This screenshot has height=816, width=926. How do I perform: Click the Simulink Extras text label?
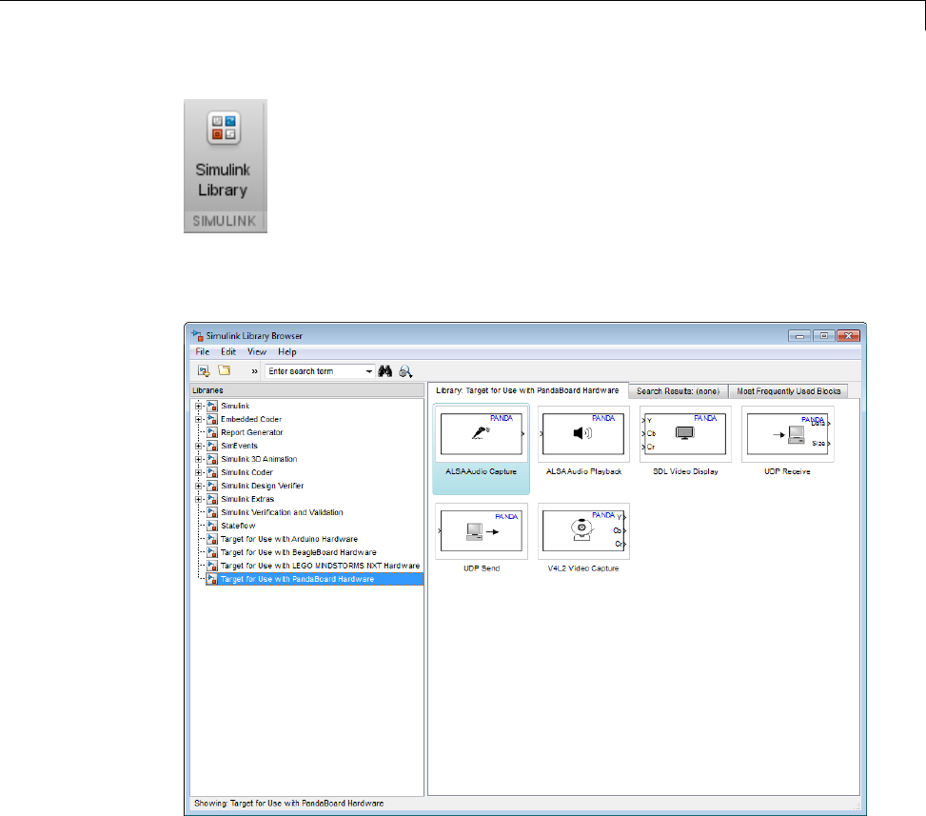click(x=247, y=499)
